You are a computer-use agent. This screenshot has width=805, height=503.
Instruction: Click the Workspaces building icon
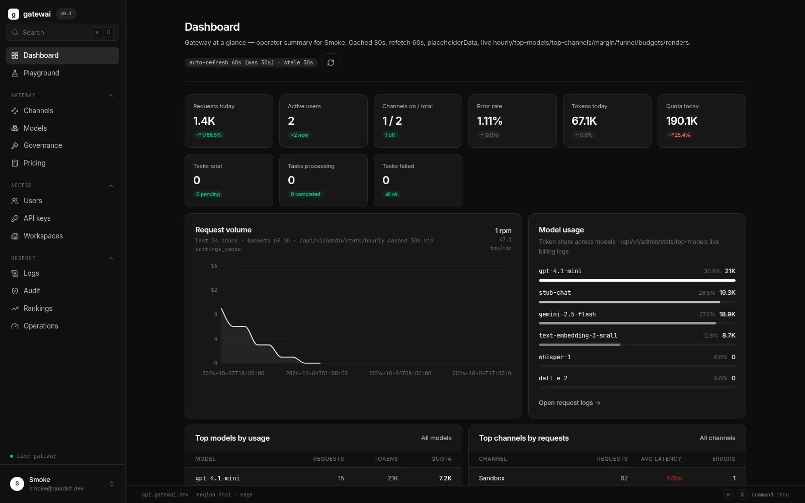(15, 236)
